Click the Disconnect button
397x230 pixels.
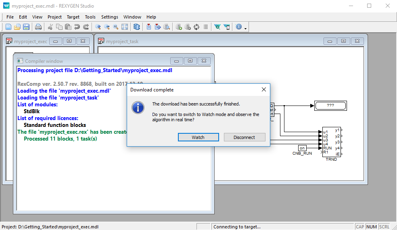pos(244,137)
